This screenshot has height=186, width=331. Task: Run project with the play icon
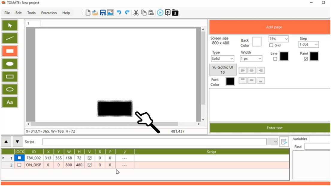tap(160, 13)
